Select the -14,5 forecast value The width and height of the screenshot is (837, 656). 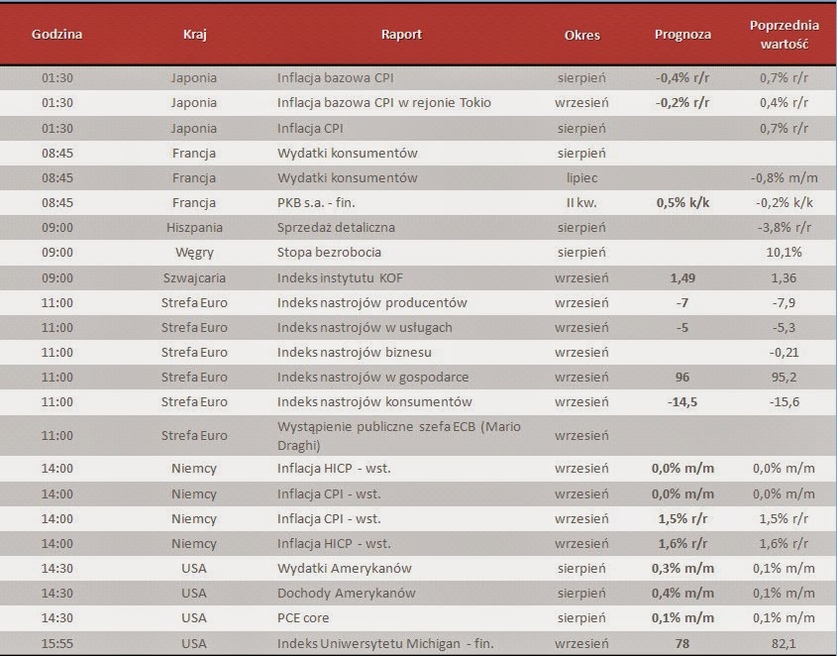(x=682, y=402)
